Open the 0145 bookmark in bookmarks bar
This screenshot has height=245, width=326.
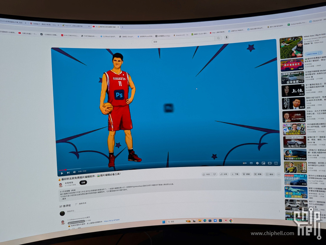tap(70, 35)
